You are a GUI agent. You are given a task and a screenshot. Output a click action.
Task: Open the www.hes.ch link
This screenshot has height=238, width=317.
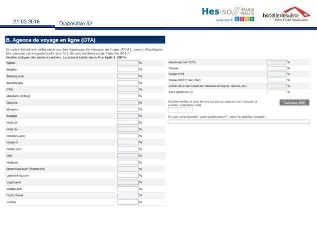pos(224,20)
